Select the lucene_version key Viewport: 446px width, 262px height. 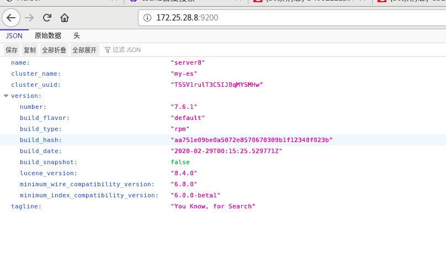(x=49, y=173)
